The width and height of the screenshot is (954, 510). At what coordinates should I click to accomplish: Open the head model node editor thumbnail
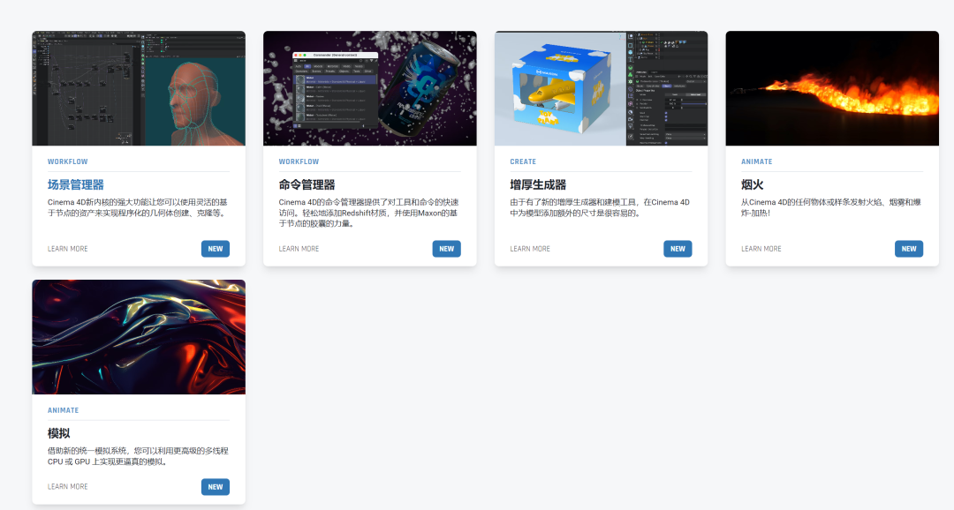[x=139, y=88]
